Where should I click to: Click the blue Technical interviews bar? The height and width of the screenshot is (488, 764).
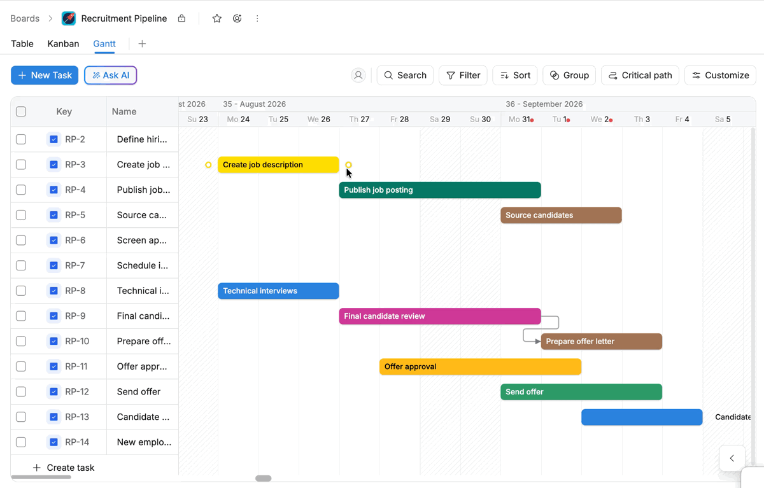278,291
